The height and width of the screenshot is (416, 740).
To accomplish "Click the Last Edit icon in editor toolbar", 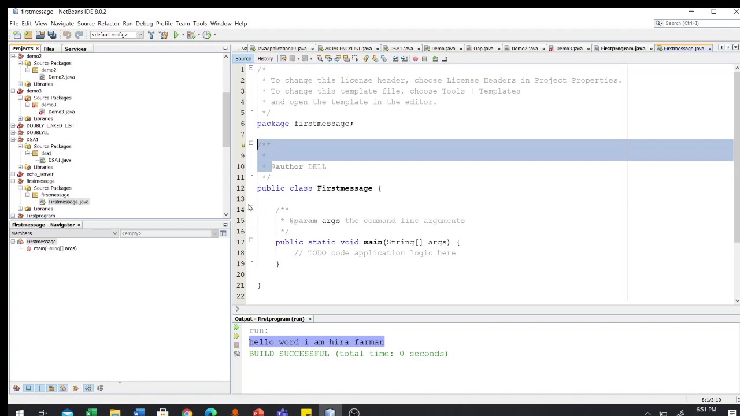I will coord(283,59).
